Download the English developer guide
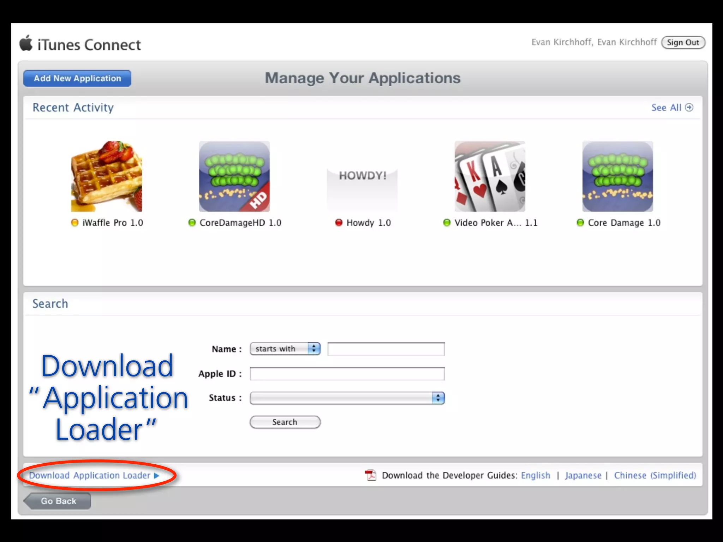The height and width of the screenshot is (542, 723). (x=536, y=475)
